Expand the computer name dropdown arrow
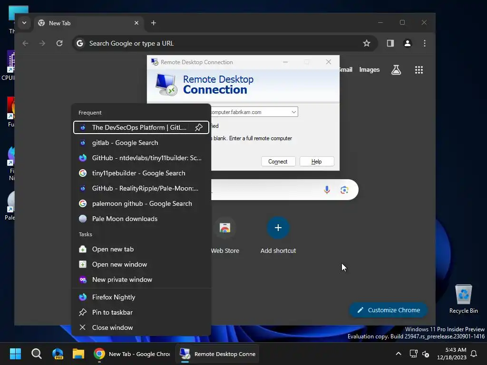 tap(293, 112)
